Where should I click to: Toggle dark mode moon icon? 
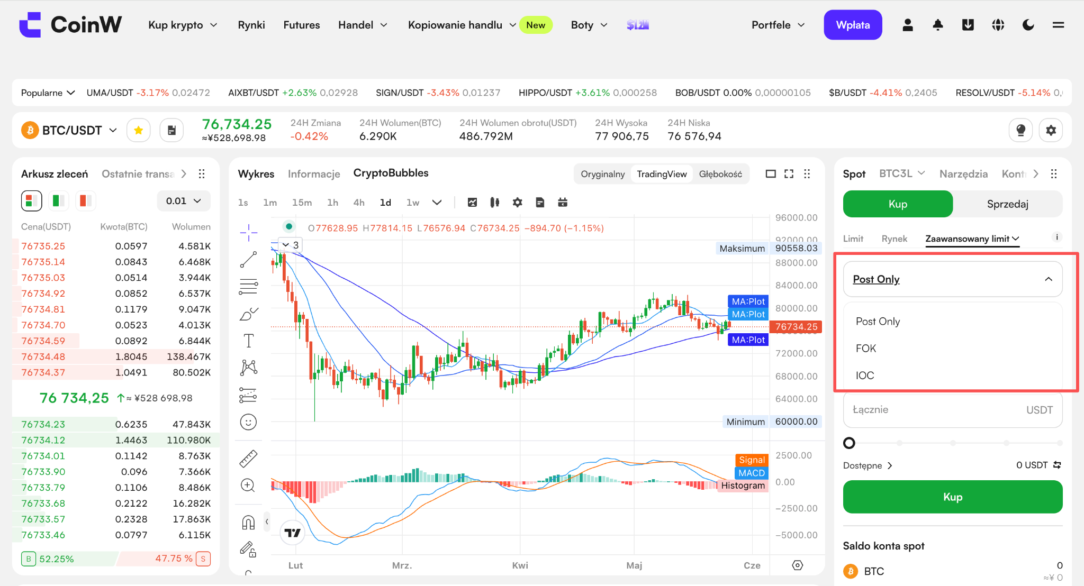click(1028, 25)
